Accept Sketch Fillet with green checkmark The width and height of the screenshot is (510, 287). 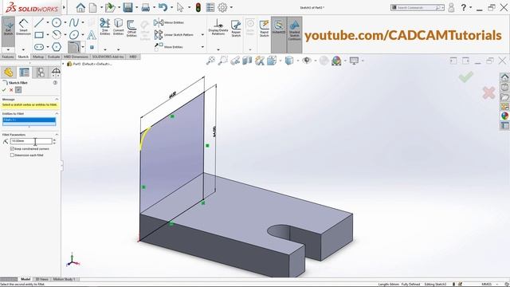coord(4,90)
